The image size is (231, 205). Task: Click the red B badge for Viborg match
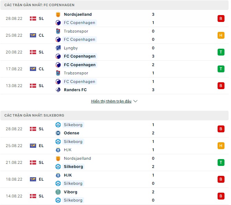click(220, 196)
